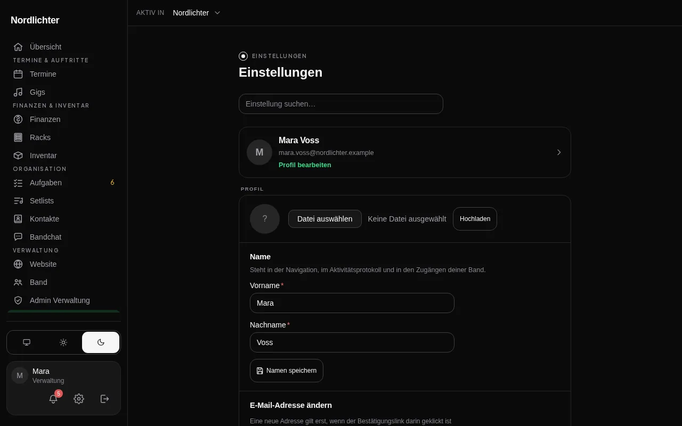Follow the Profil bearbeiten link
The image size is (682, 426).
[x=305, y=165]
